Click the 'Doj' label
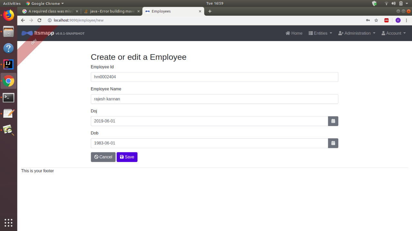 pos(94,111)
